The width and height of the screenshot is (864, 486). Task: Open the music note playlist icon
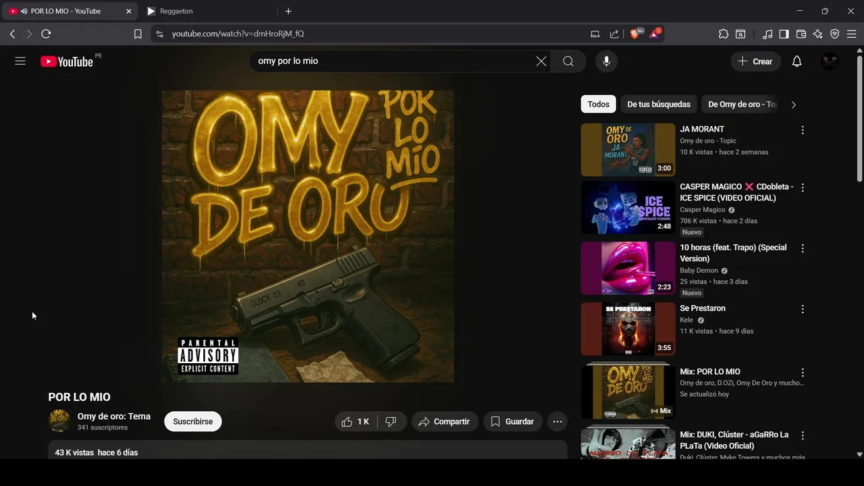point(767,34)
